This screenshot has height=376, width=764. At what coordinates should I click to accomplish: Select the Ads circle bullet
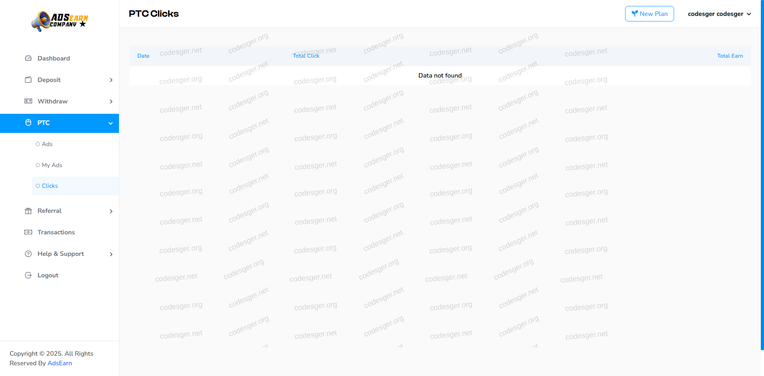tap(38, 144)
